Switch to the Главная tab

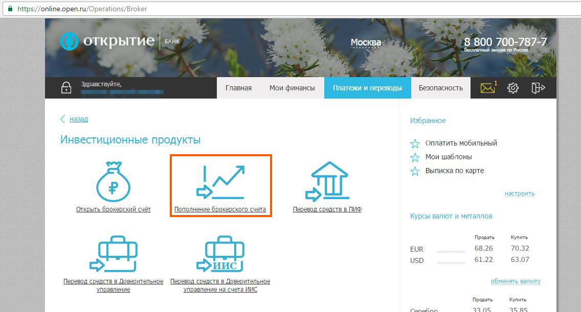pos(238,88)
